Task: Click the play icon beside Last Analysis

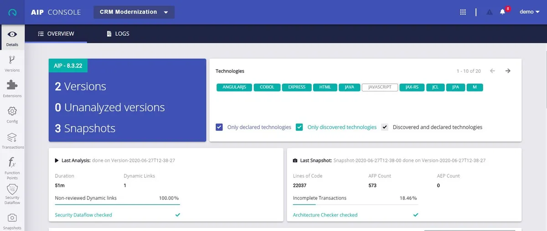Action: [57, 161]
